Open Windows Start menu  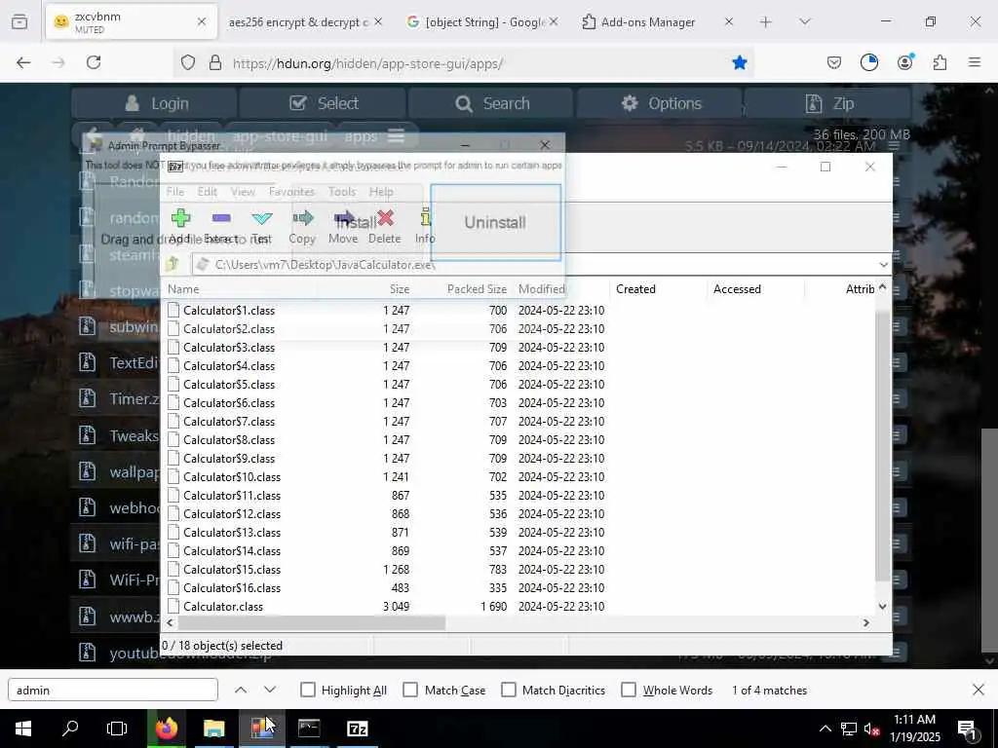pyautogui.click(x=23, y=729)
